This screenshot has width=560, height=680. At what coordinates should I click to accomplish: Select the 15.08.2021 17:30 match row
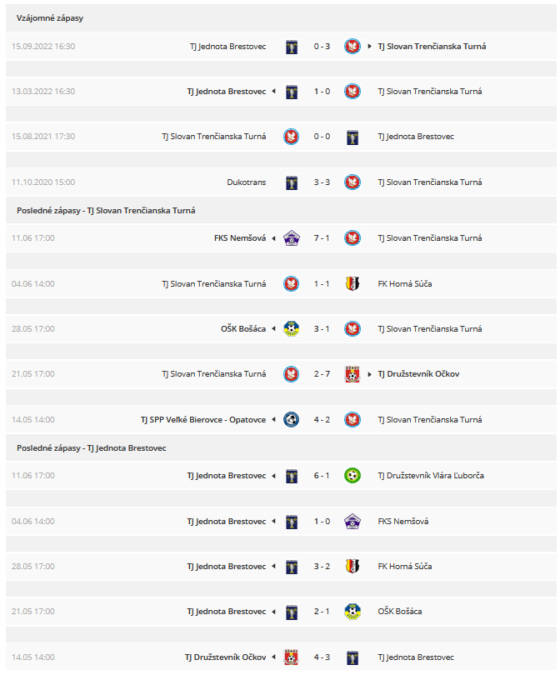point(281,137)
